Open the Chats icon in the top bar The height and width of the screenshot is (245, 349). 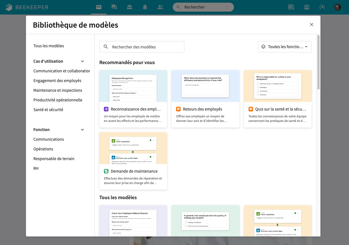point(114,7)
